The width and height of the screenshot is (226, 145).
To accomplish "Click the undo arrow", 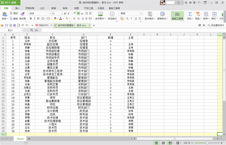I will click(x=23, y=25).
